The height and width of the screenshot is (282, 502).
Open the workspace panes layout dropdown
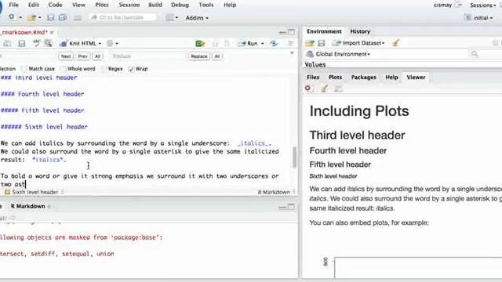click(x=172, y=17)
